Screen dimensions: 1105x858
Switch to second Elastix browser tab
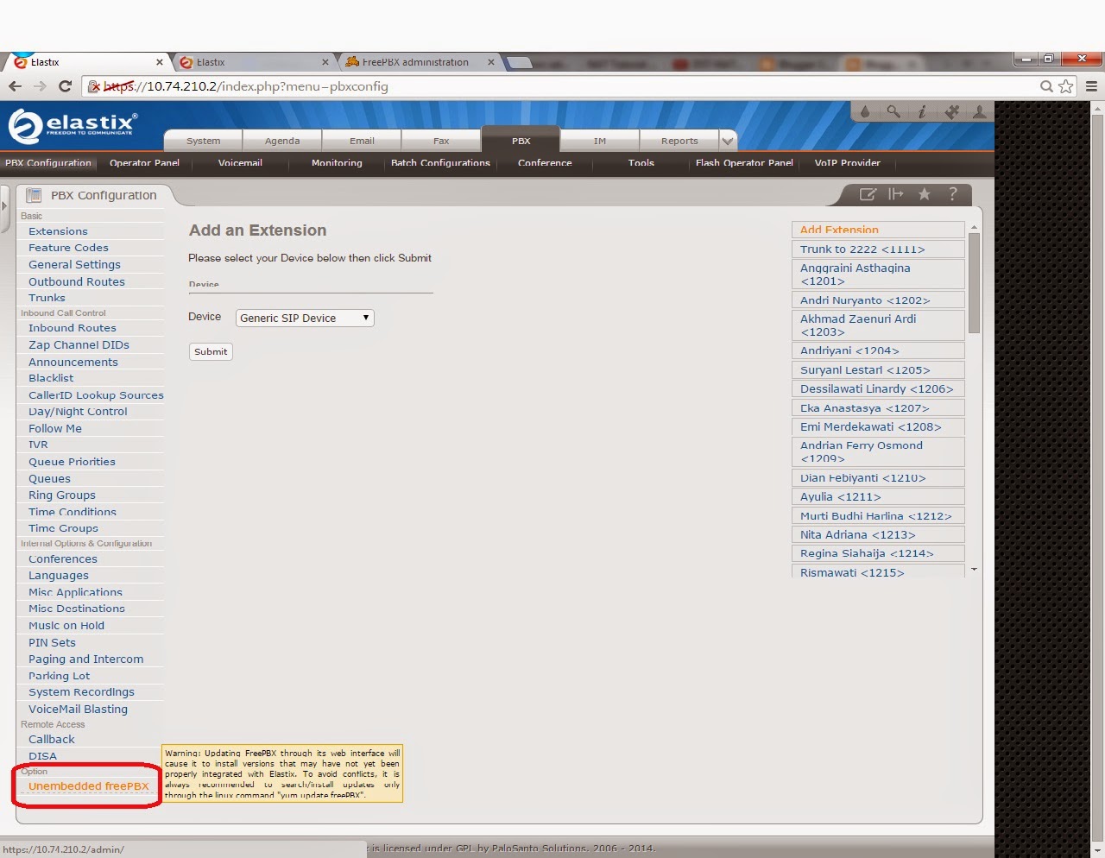[x=255, y=62]
